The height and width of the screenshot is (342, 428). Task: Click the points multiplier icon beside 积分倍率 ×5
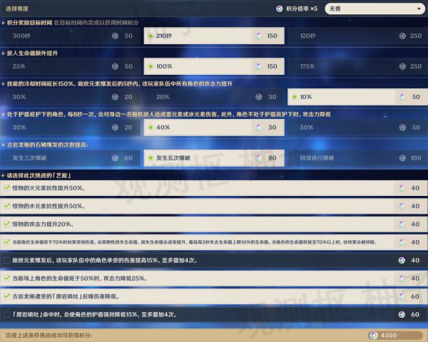[280, 9]
